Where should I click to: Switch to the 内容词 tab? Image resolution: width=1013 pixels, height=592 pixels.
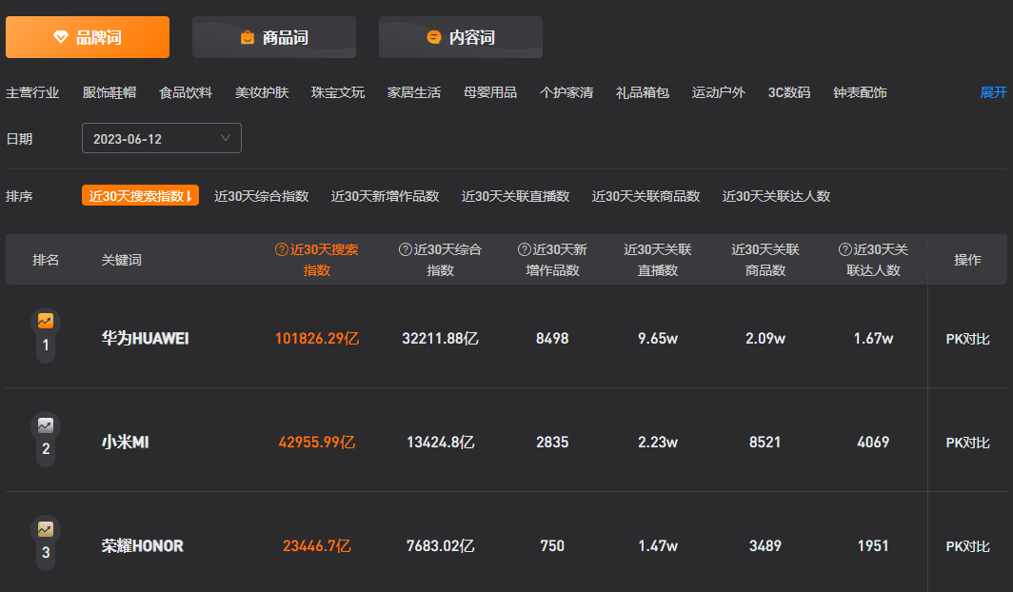[x=461, y=37]
